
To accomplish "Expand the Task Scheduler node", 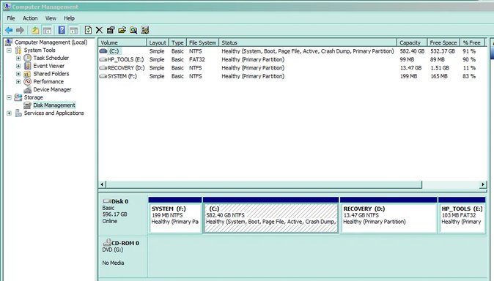I will coord(18,59).
